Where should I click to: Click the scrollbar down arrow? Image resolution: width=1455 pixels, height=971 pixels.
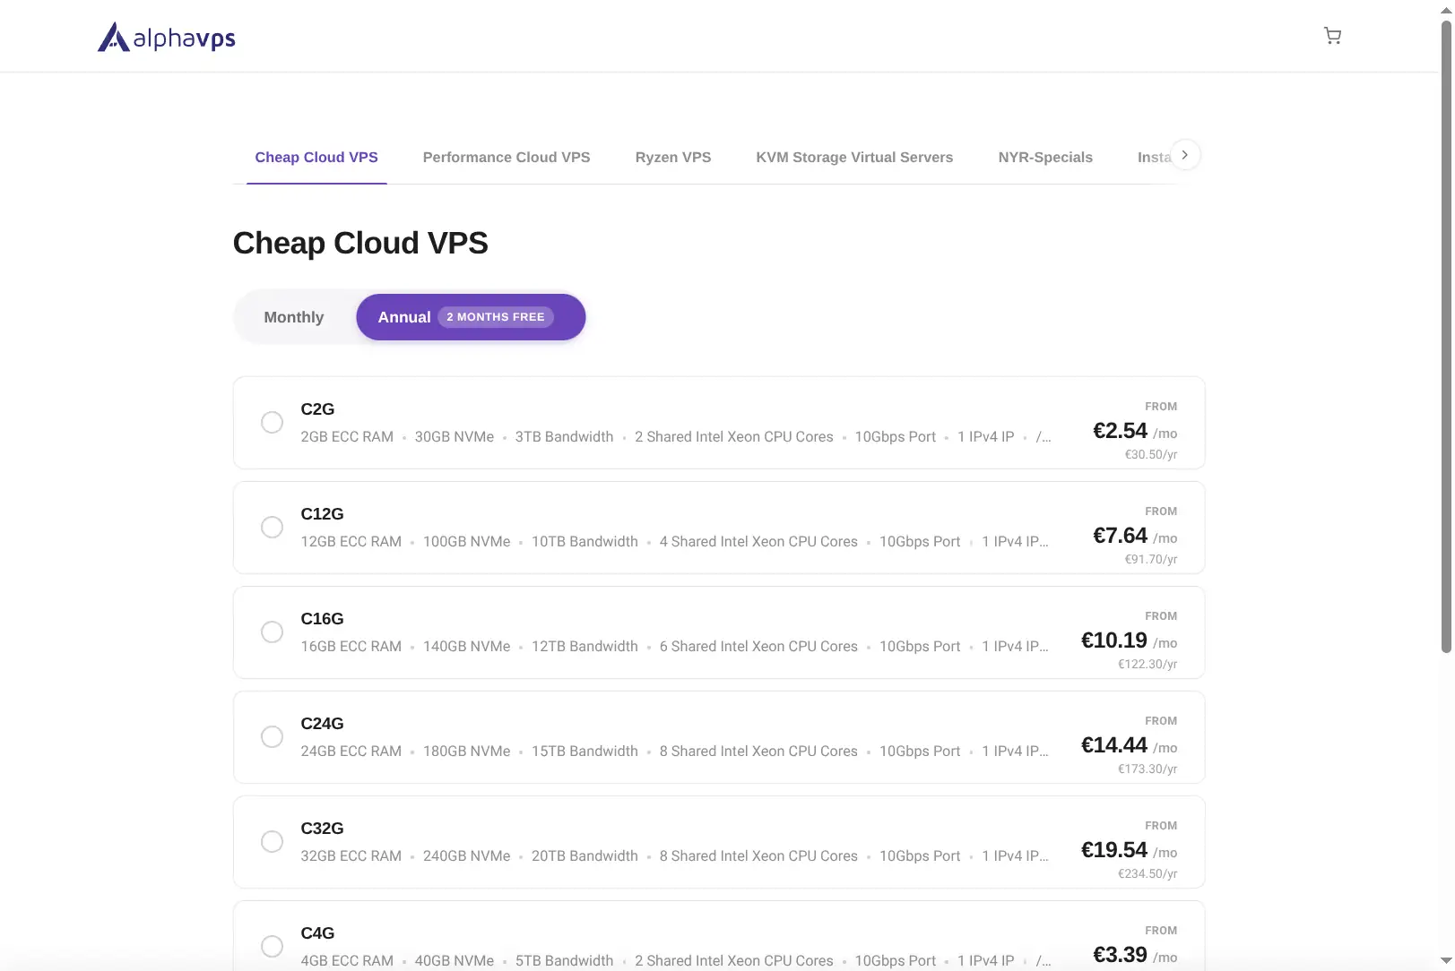(1446, 960)
